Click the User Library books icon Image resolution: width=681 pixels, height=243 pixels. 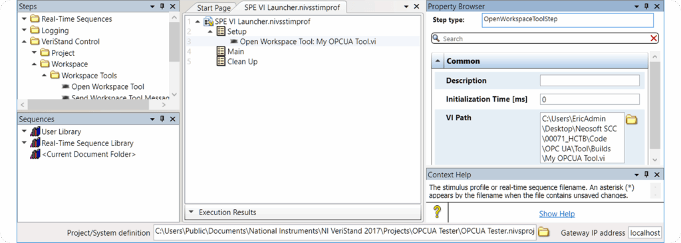coord(35,131)
